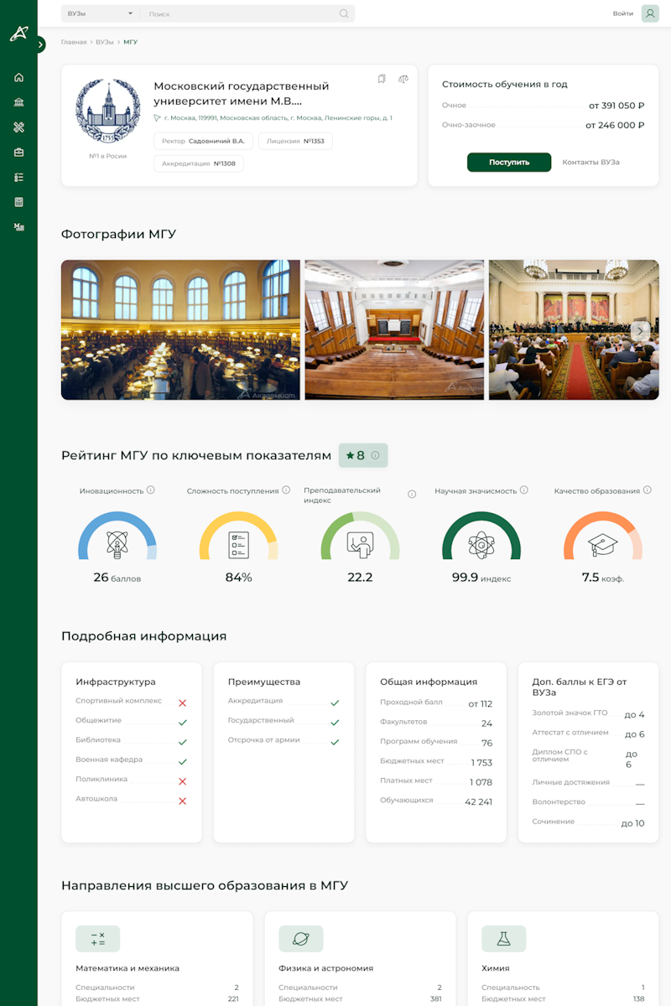Click the Физика и астрономия planet icon
This screenshot has height=1006, width=671.
[300, 938]
